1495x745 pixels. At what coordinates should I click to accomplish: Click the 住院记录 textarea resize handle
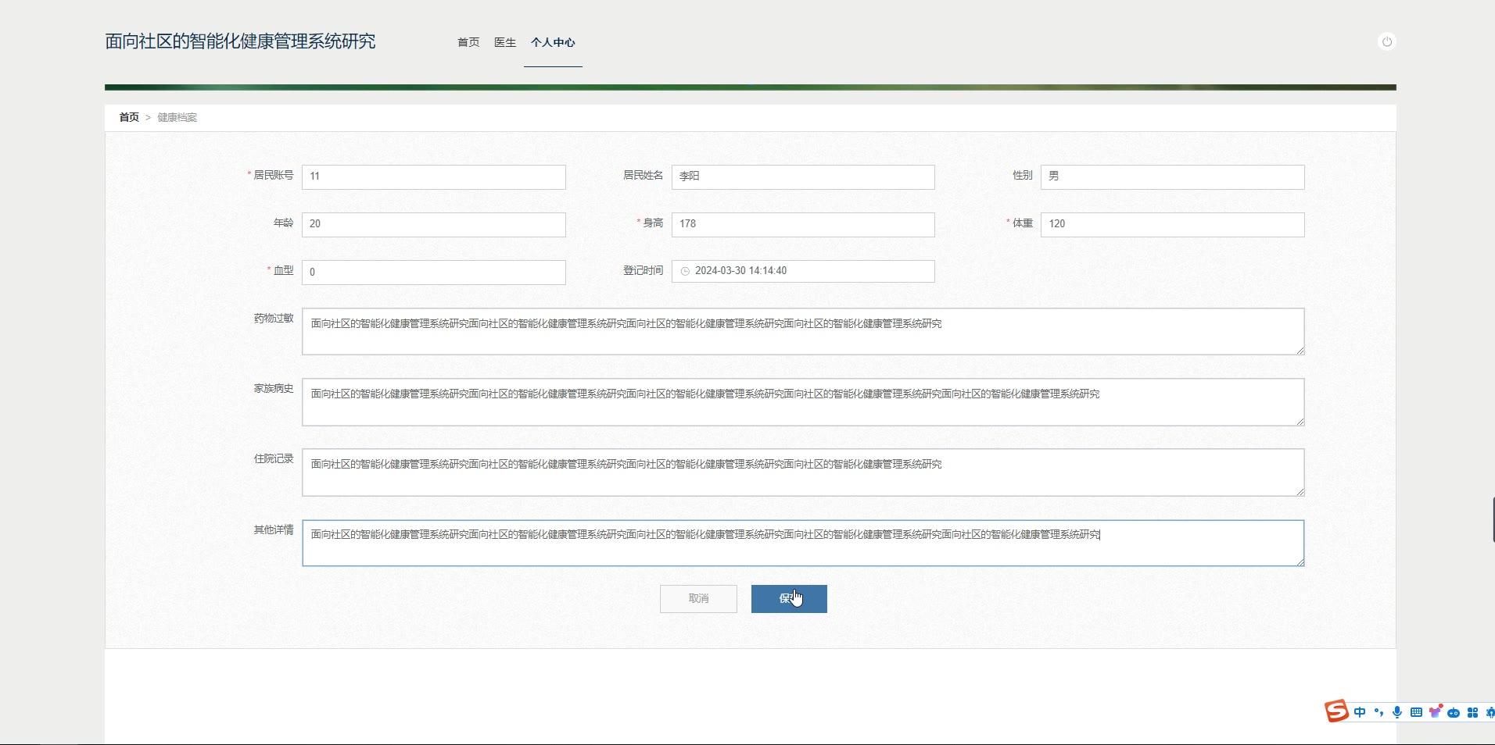pos(1300,490)
